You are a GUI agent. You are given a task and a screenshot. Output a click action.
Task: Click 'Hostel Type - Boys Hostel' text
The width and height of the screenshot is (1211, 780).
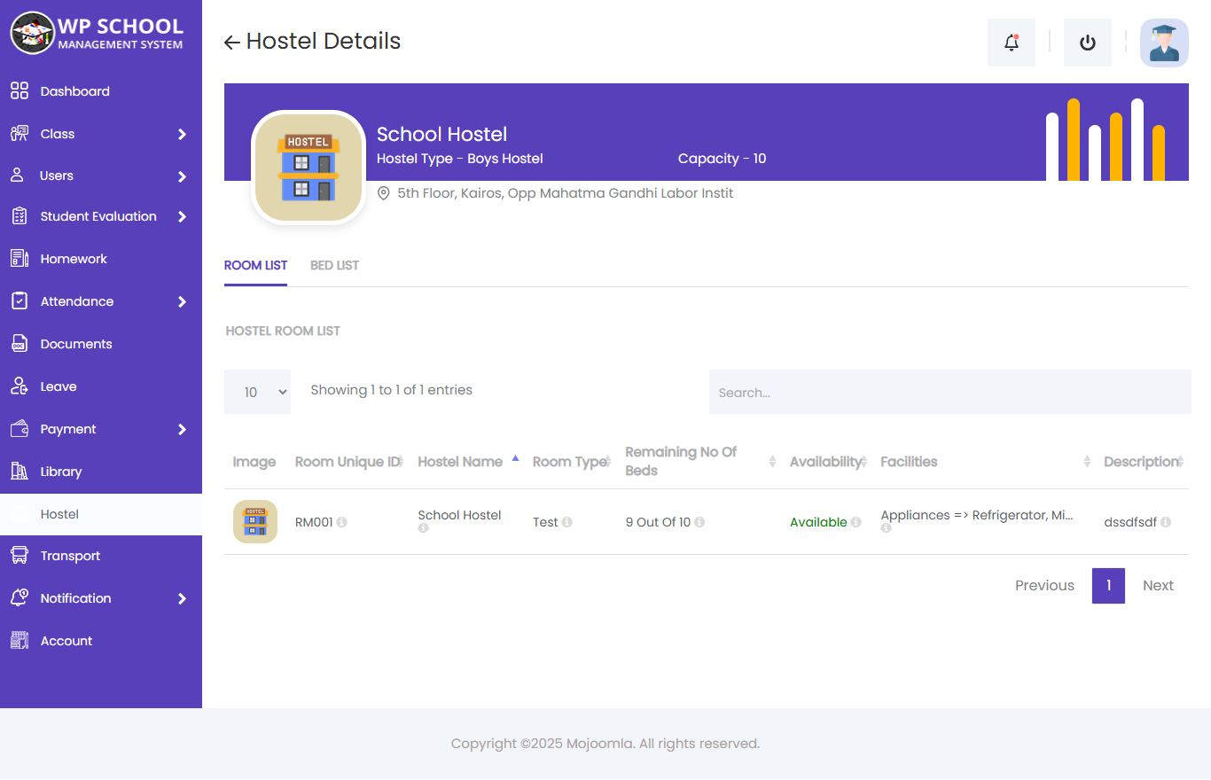click(460, 159)
